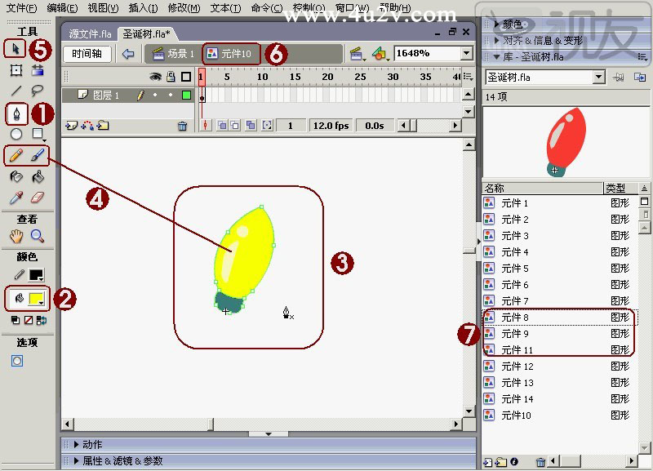Open the library panel options menu
This screenshot has width=653, height=471.
pyautogui.click(x=642, y=56)
